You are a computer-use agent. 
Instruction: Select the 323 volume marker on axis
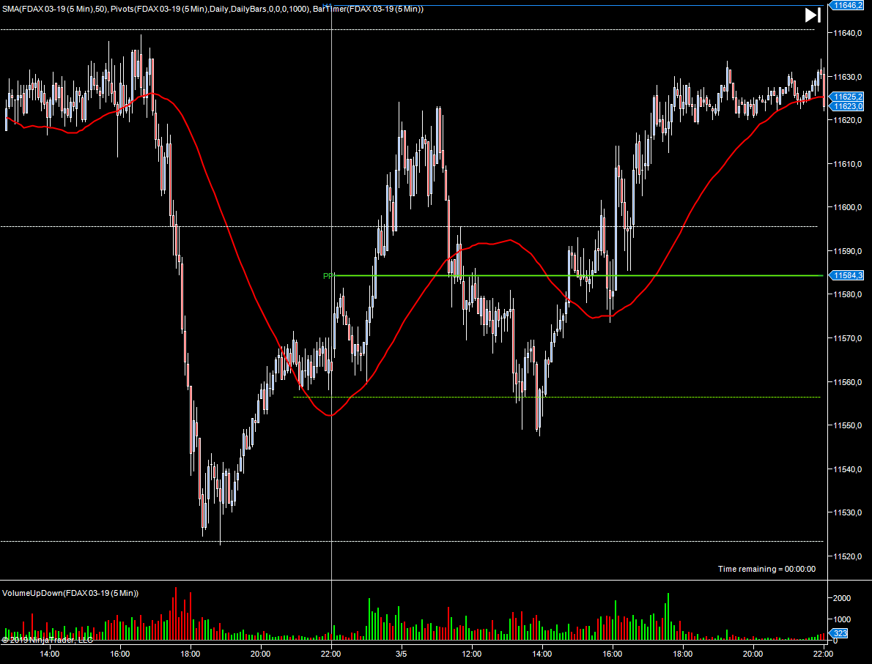coord(840,633)
